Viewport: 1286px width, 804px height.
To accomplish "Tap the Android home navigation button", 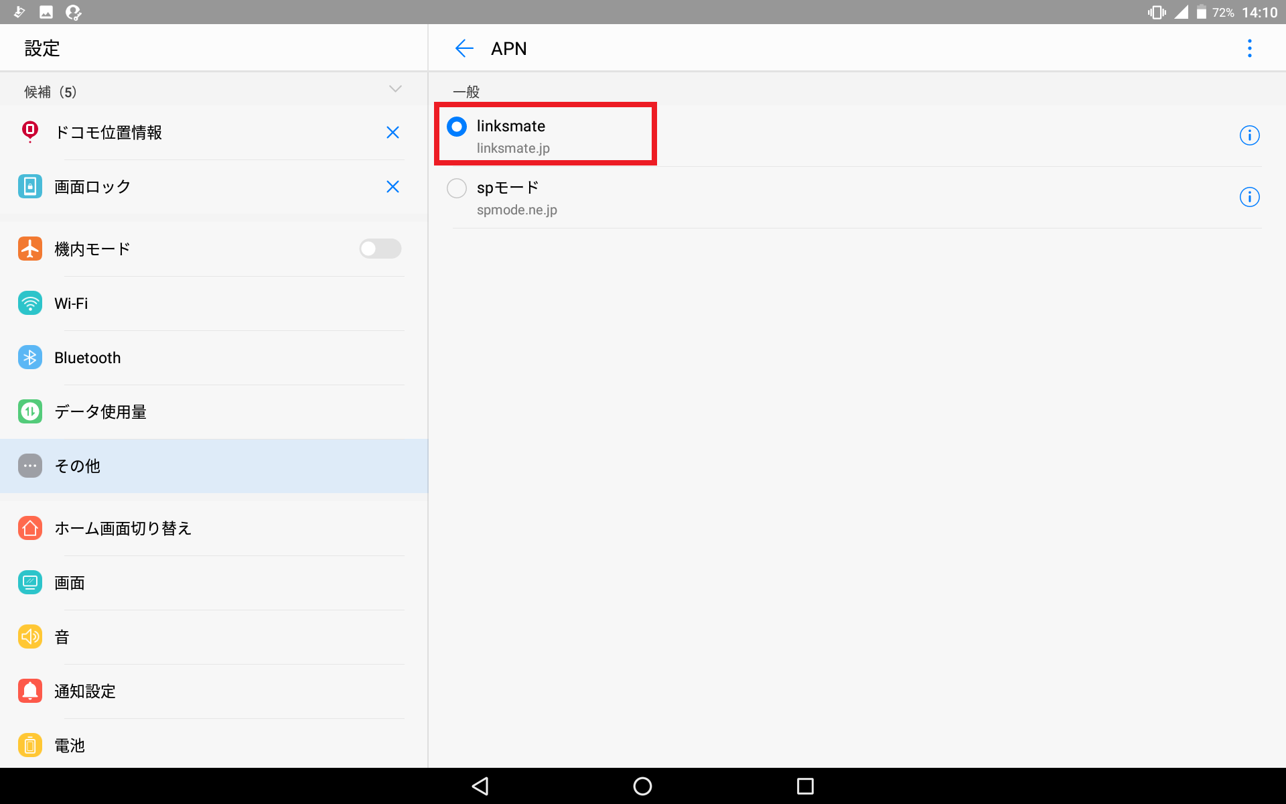I will click(x=642, y=786).
